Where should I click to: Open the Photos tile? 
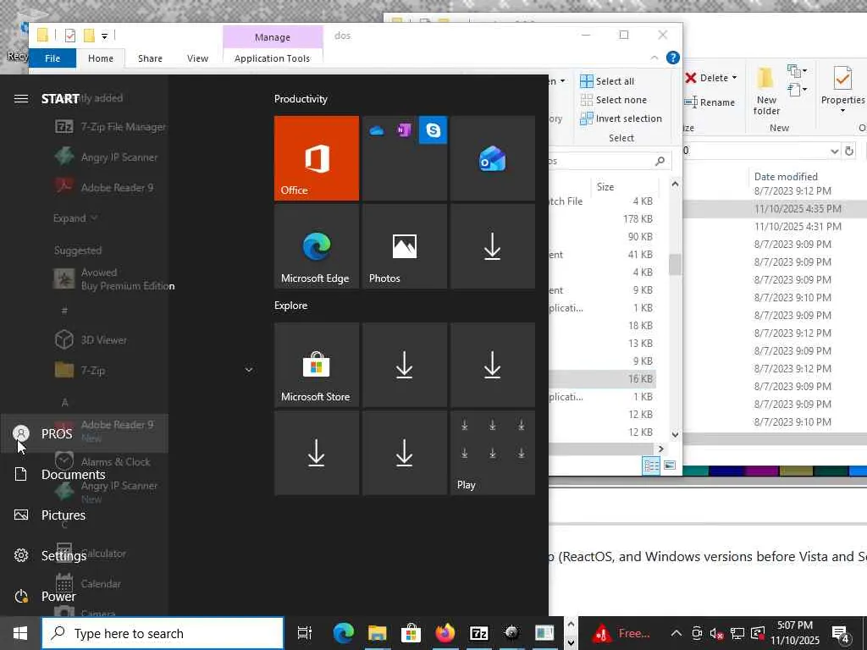(405, 246)
